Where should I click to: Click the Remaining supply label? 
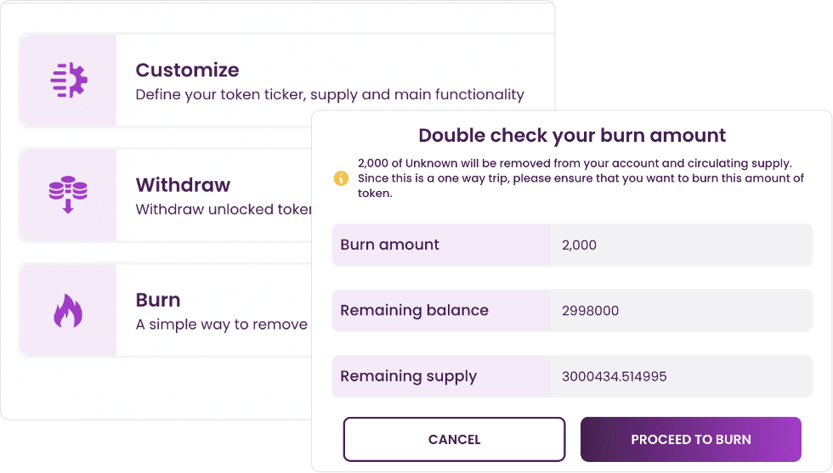pos(409,376)
